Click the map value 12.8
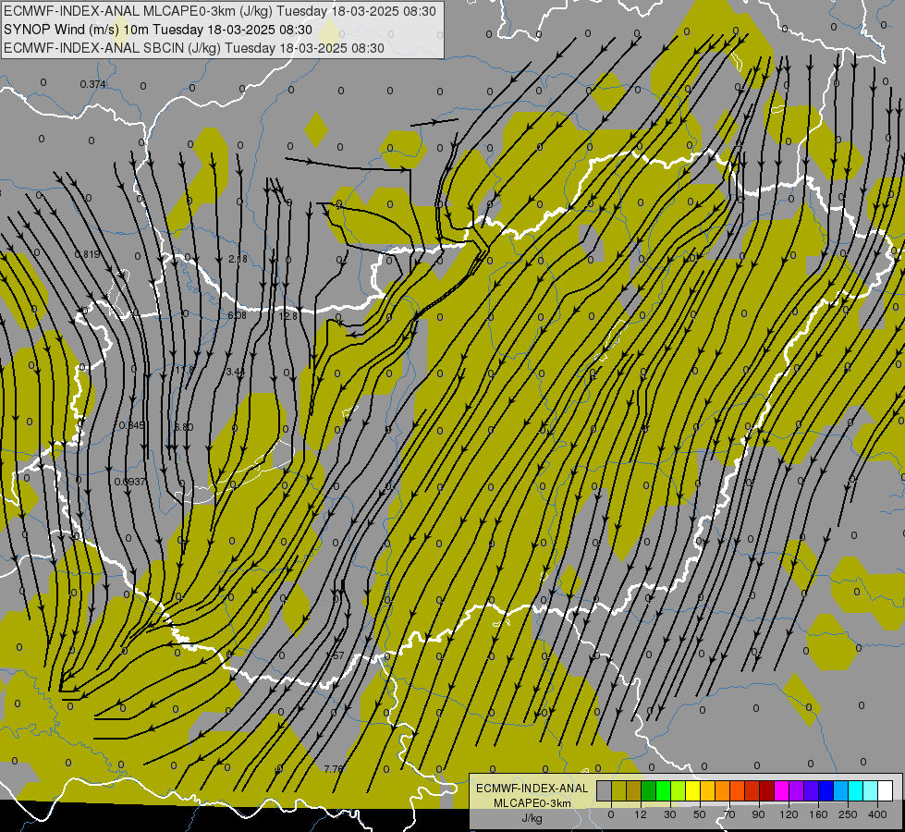Screen dimensions: 905x832 point(288,316)
